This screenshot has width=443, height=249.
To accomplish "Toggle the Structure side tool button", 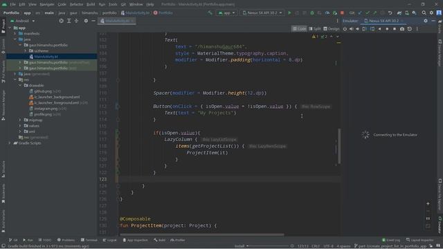I will 3,169.
